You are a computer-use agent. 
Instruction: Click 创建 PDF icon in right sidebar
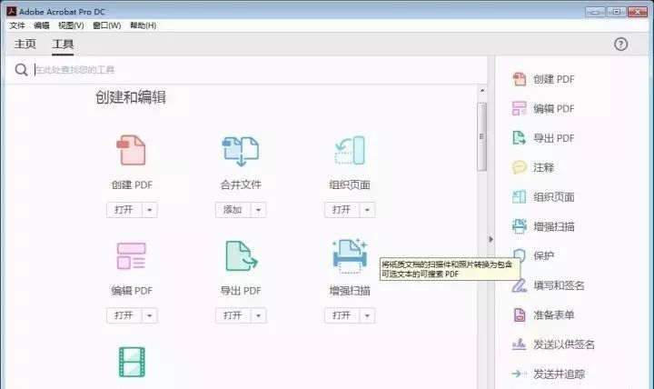(x=520, y=79)
